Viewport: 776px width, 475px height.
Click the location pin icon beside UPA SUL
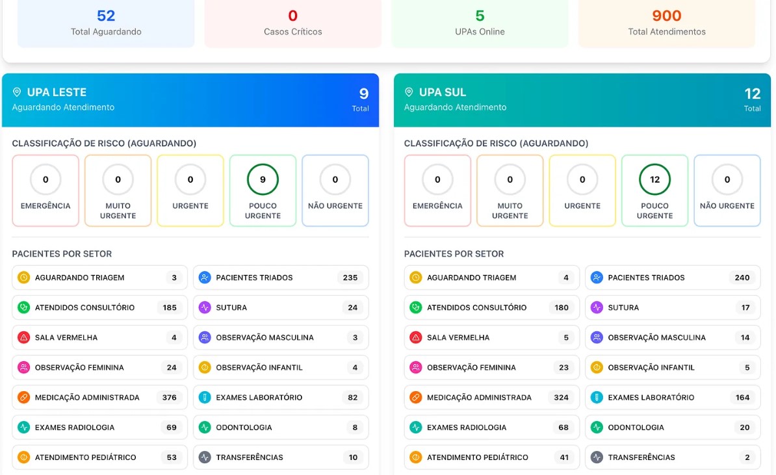coord(409,92)
